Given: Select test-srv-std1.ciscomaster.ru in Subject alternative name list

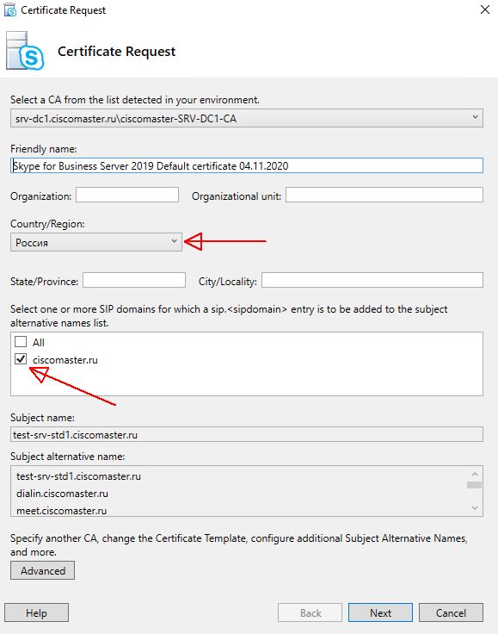Looking at the screenshot, I should pos(78,476).
